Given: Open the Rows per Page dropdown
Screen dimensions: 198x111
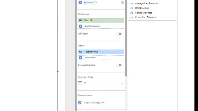Looking at the screenshot, I should tap(103, 83).
